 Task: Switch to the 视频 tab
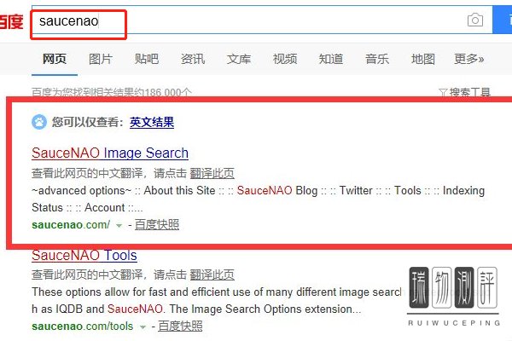pyautogui.click(x=285, y=59)
